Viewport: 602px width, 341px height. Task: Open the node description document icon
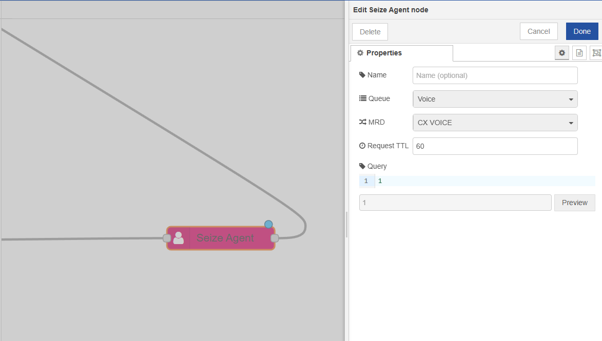point(579,53)
